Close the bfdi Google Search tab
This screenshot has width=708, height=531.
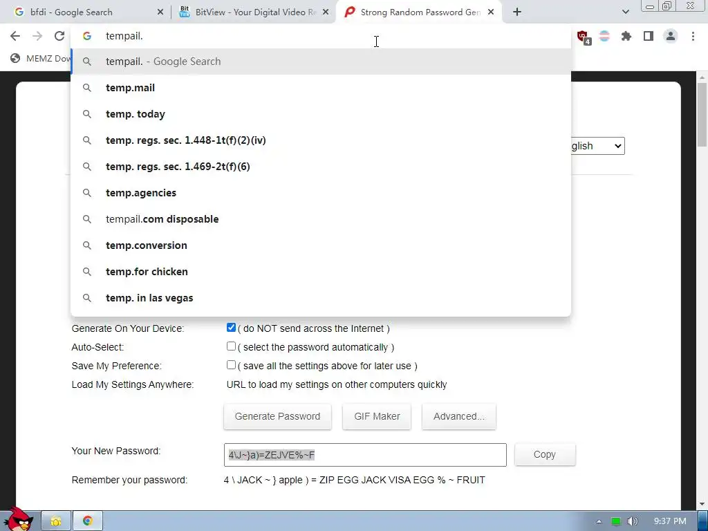click(160, 12)
